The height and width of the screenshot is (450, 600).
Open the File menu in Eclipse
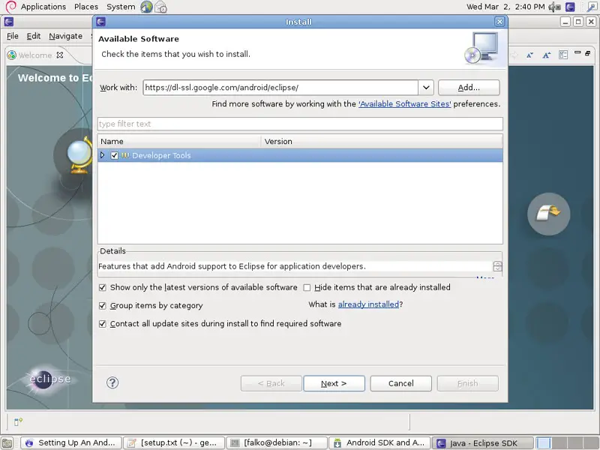(13, 36)
